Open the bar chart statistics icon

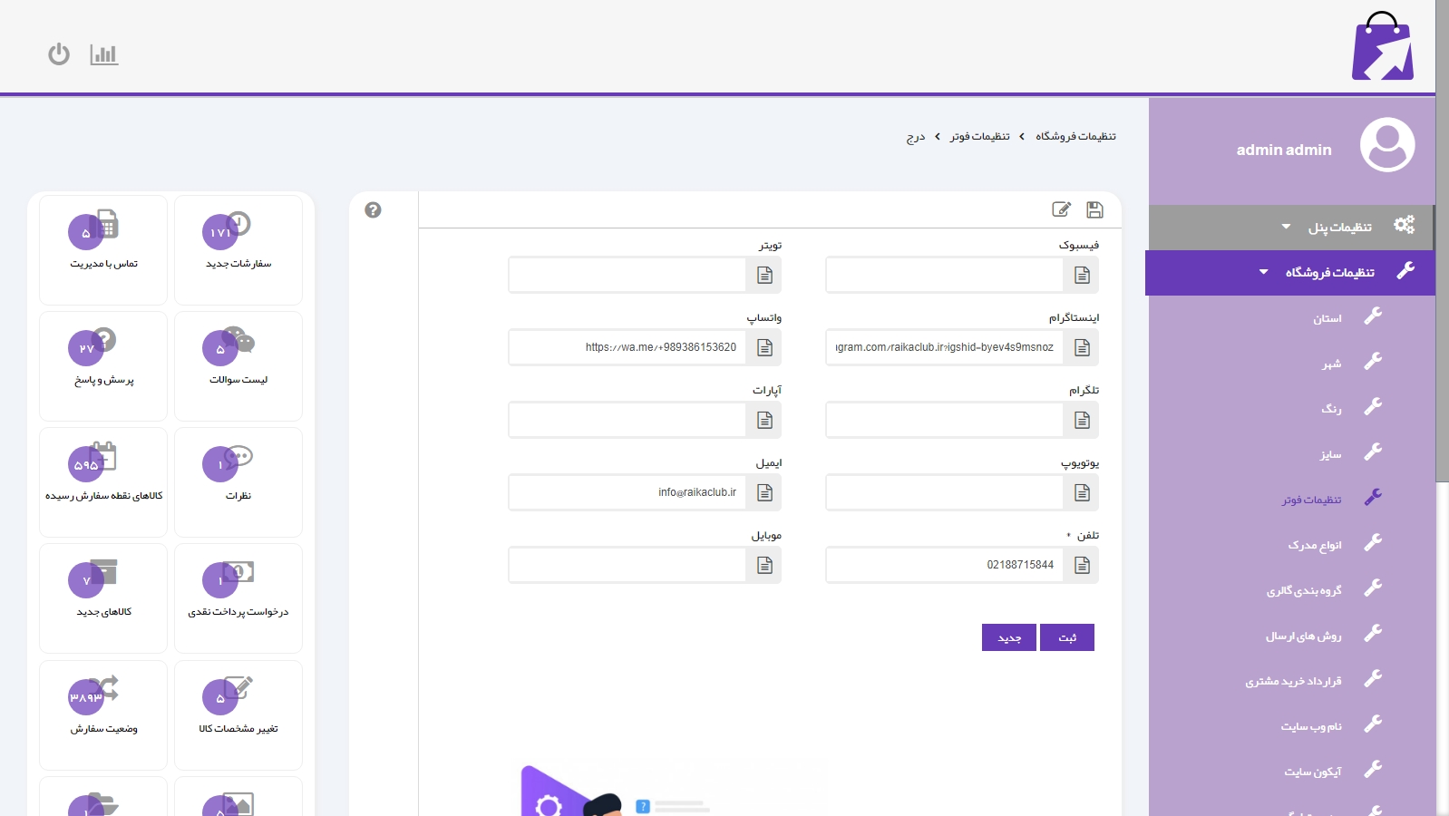(104, 54)
